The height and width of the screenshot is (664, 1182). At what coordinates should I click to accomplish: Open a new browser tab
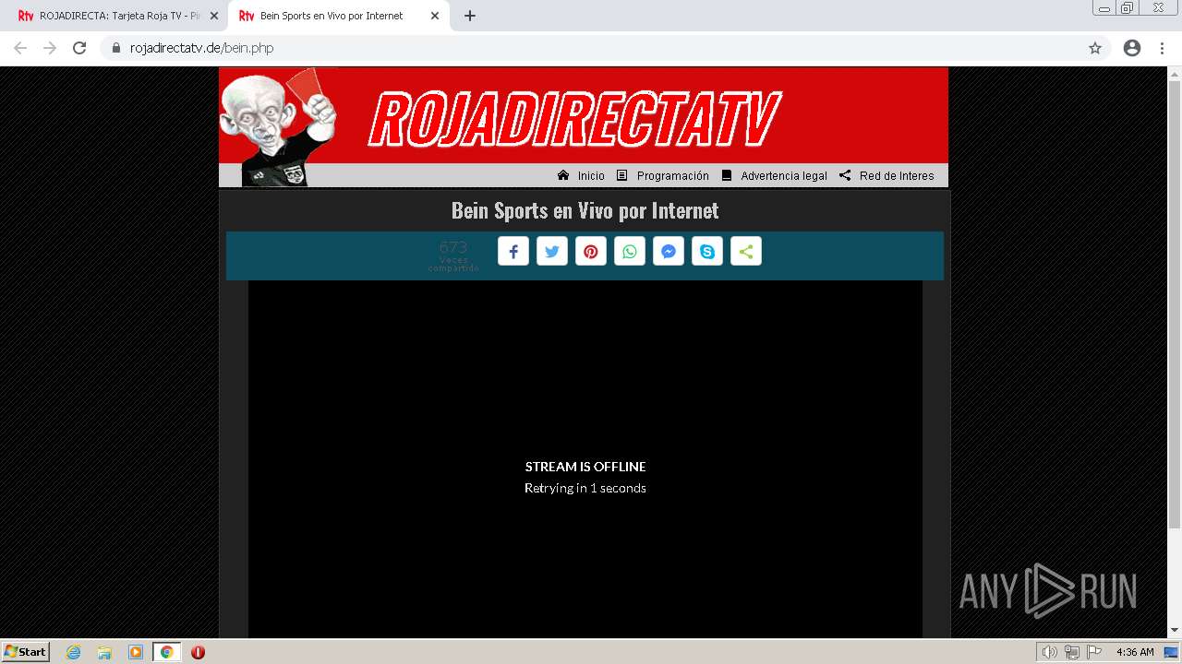click(x=470, y=16)
